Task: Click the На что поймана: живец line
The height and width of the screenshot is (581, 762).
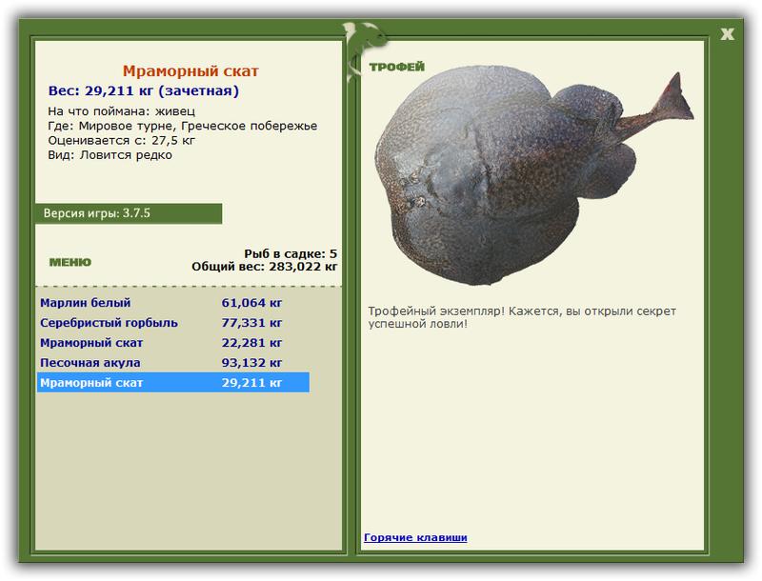Action: coord(122,111)
